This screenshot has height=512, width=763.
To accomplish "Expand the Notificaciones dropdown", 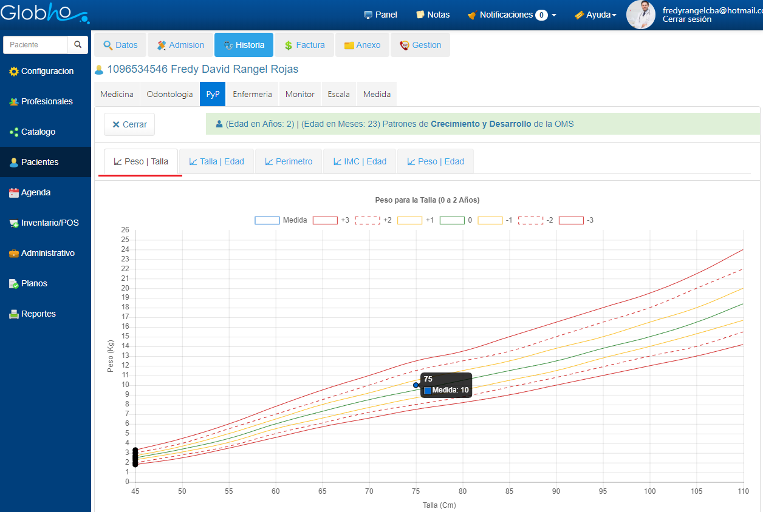I will coord(512,15).
